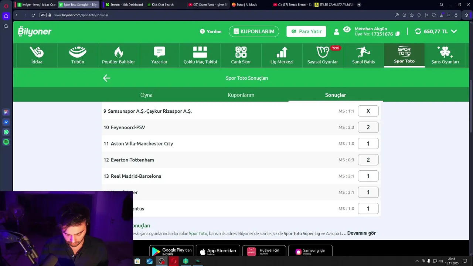Viewport: 473px width, 266px height.
Task: Click the MS : 0:3 score text
Action: pyautogui.click(x=346, y=160)
